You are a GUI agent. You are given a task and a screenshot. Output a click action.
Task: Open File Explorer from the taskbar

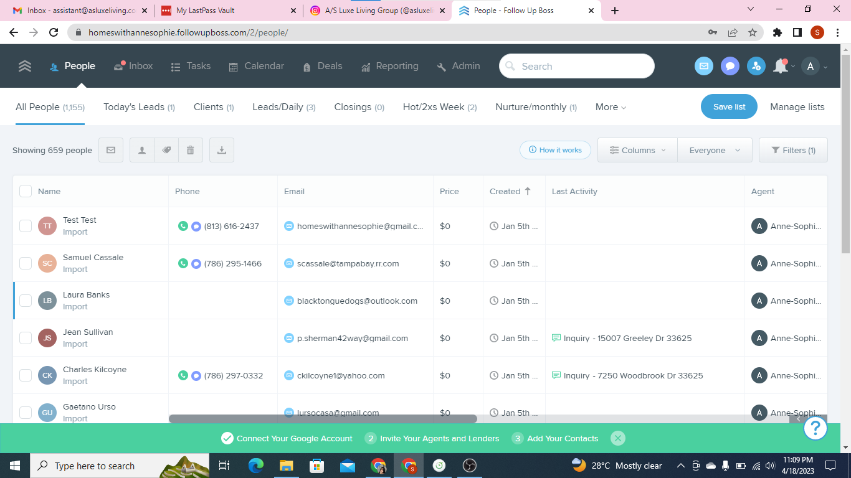(287, 466)
